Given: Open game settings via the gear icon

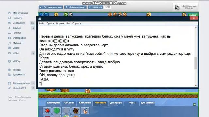Looking at the screenshot, I should pyautogui.click(x=184, y=14).
